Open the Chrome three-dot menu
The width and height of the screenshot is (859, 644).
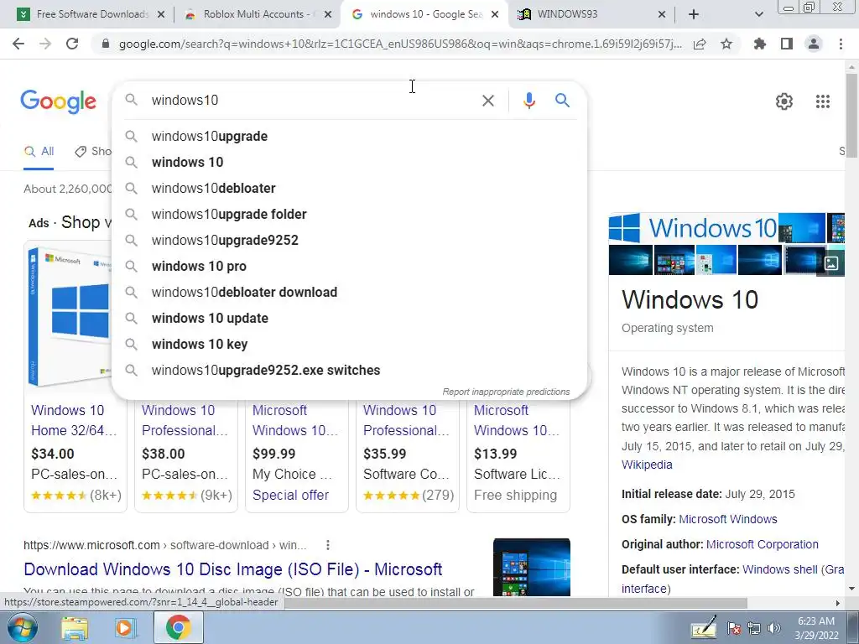[841, 44]
